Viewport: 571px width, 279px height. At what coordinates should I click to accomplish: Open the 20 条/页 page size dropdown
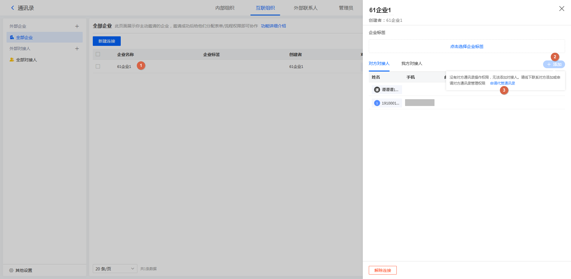point(115,269)
